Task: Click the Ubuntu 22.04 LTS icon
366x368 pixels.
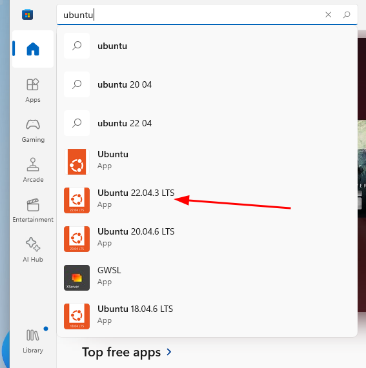Action: [77, 200]
